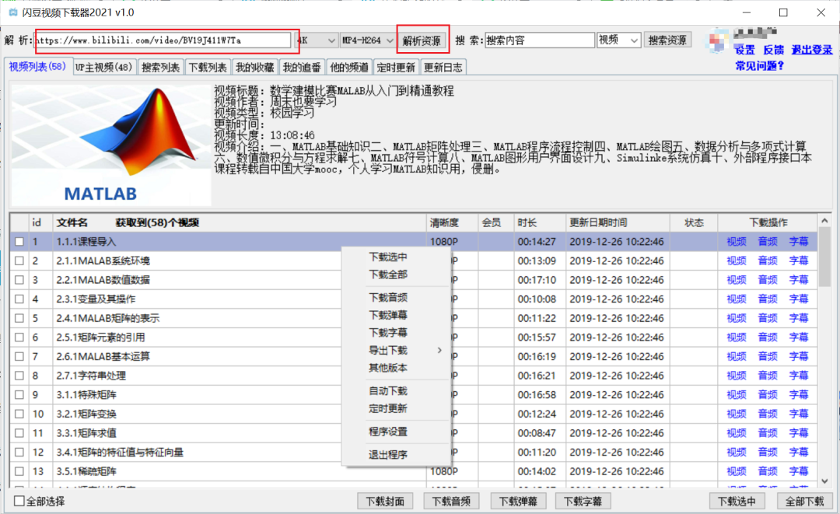Click the bilibili URL input field
The image size is (840, 514).
click(163, 40)
